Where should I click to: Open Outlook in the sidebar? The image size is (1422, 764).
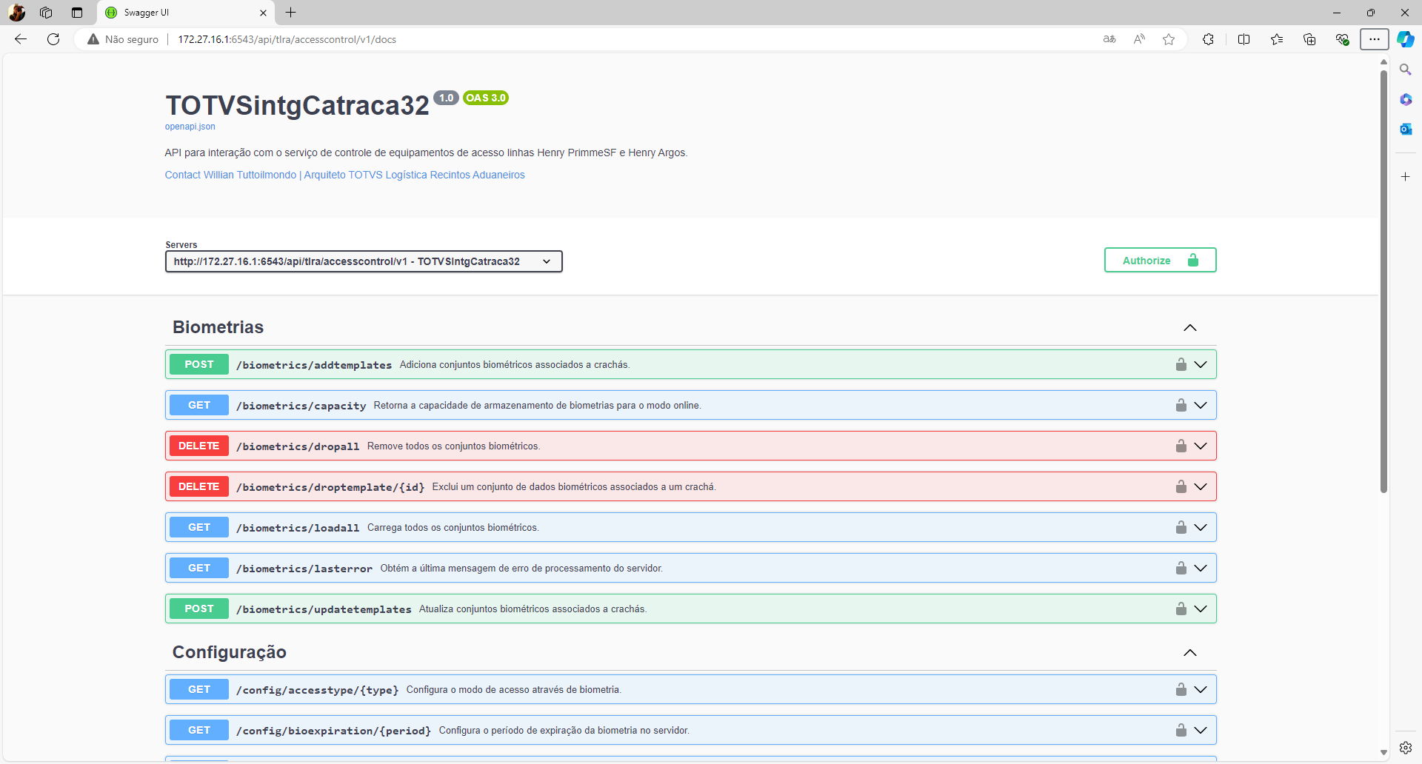(1405, 129)
